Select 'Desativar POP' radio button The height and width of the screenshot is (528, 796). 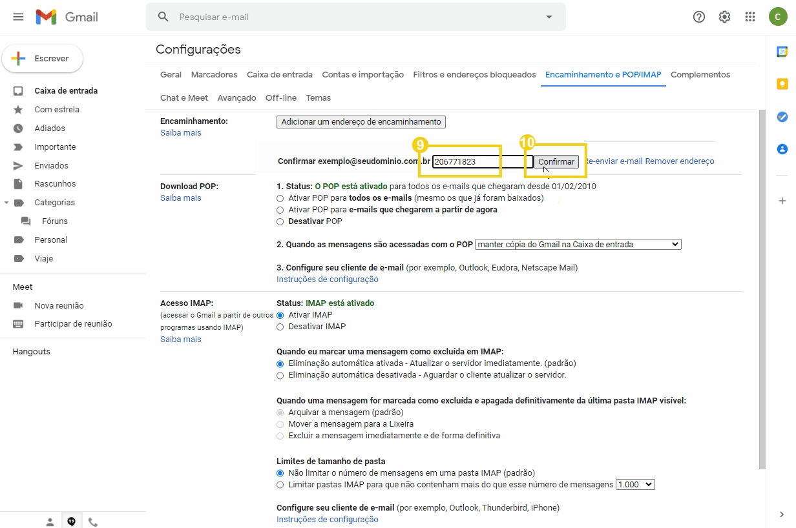click(280, 221)
